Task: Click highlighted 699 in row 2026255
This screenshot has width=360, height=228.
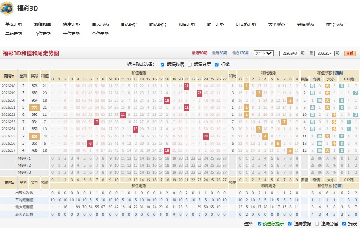Action: [x=35, y=137]
